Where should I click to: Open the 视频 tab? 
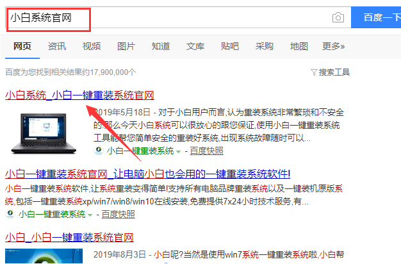coord(92,46)
